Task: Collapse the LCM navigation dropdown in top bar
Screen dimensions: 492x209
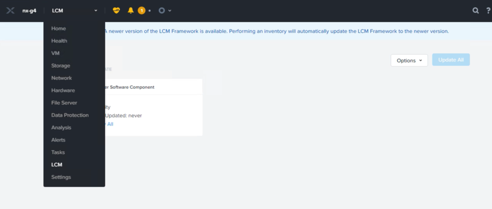Action: 75,11
